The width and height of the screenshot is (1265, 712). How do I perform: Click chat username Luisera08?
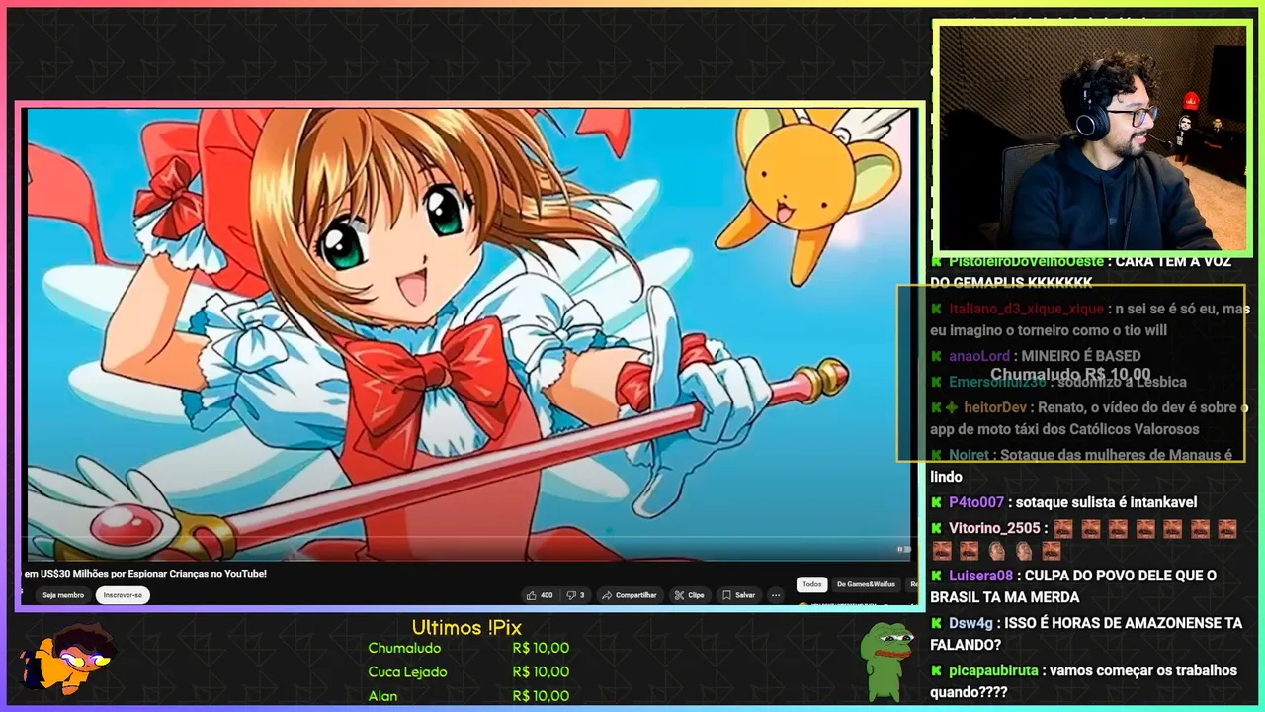(980, 576)
